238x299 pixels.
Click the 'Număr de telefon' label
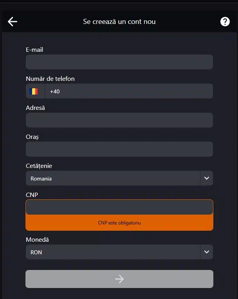click(x=50, y=78)
